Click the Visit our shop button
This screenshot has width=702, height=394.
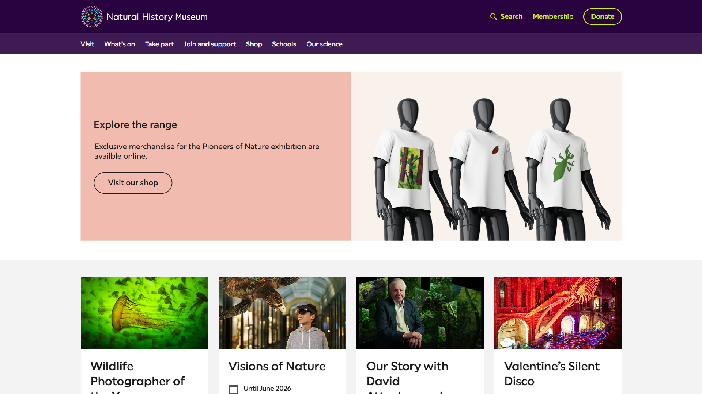point(133,183)
